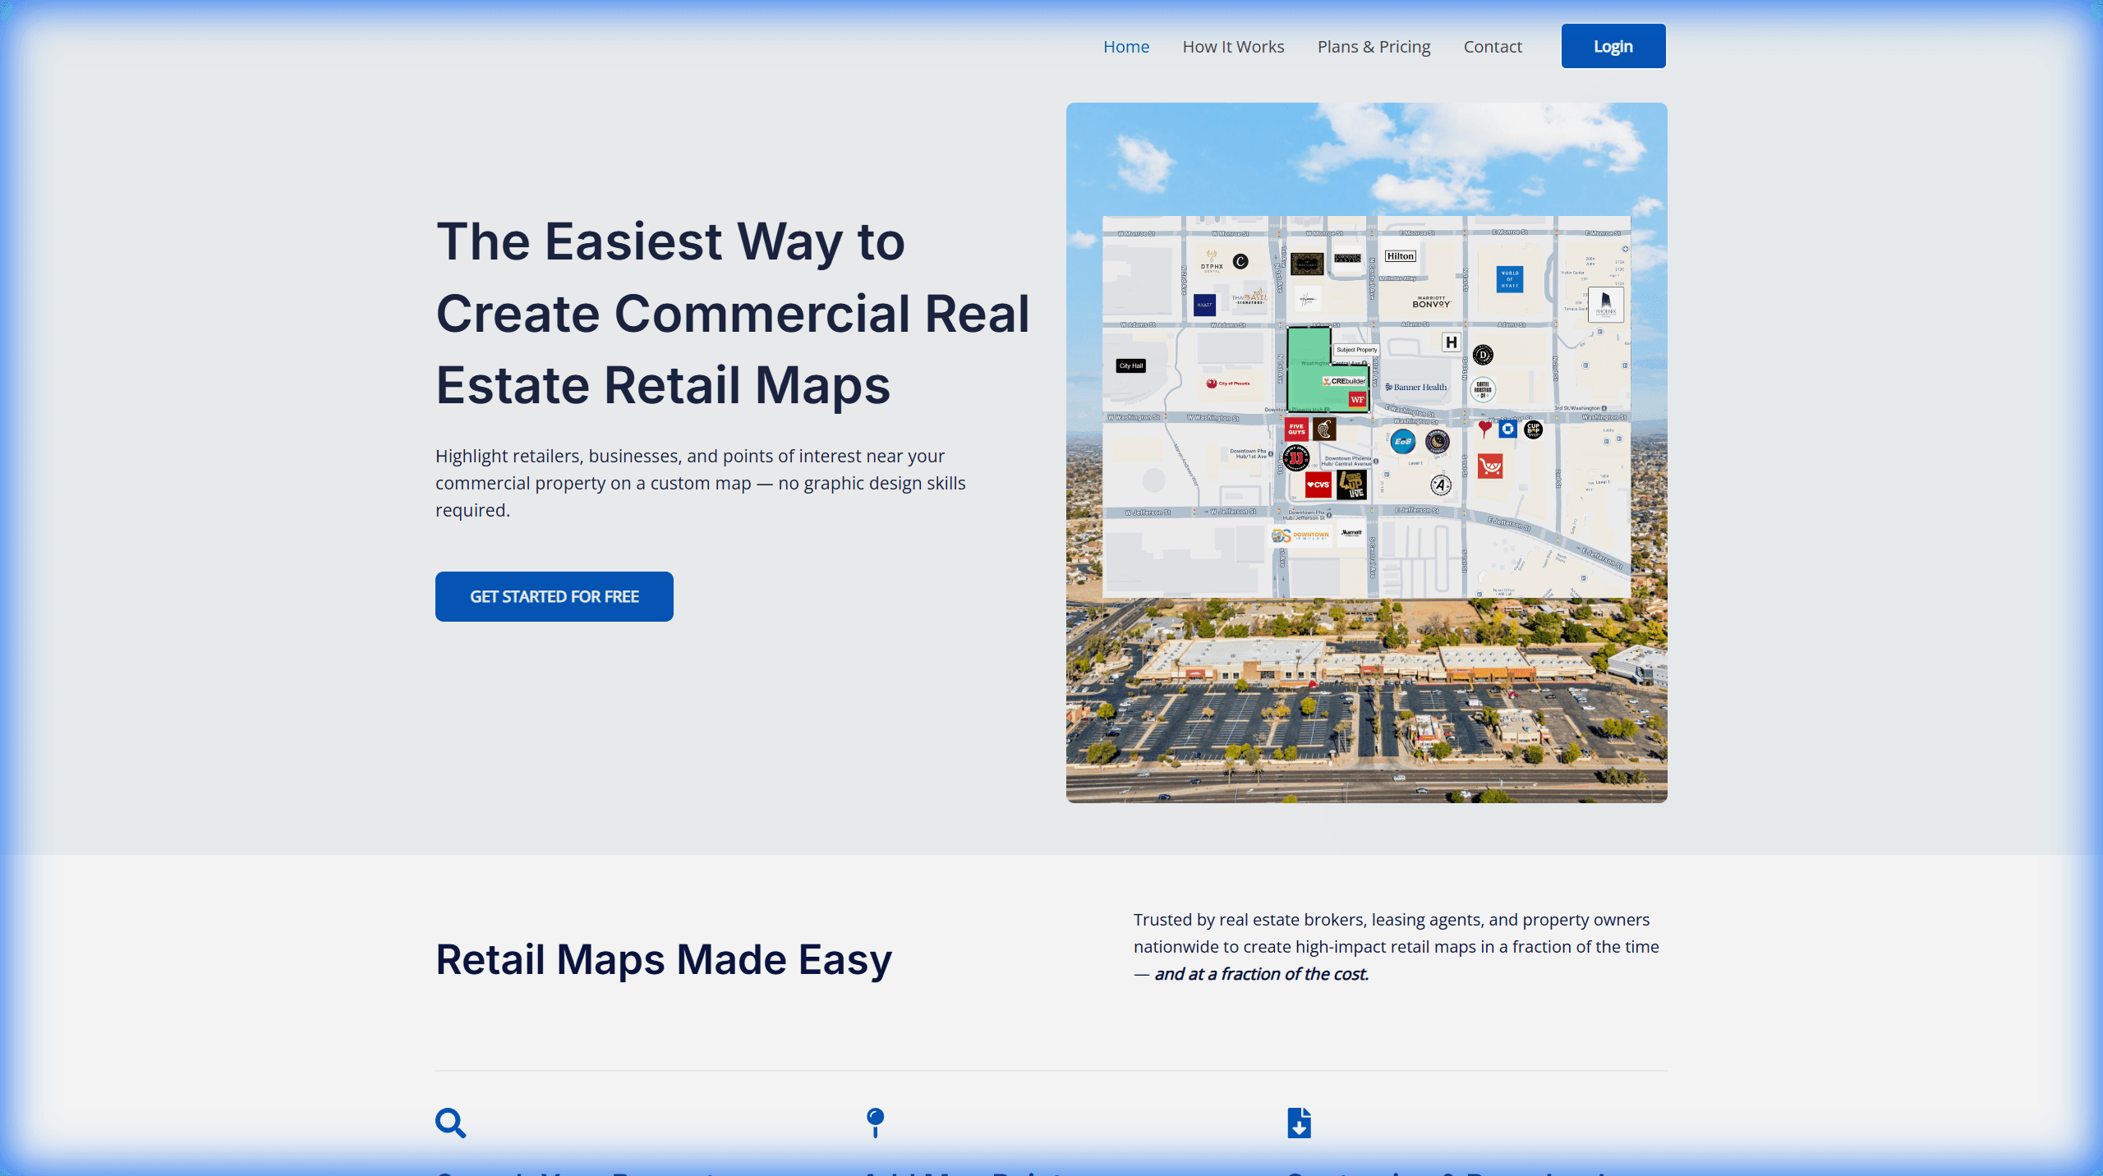
Task: Open the How It Works page
Action: coord(1233,47)
